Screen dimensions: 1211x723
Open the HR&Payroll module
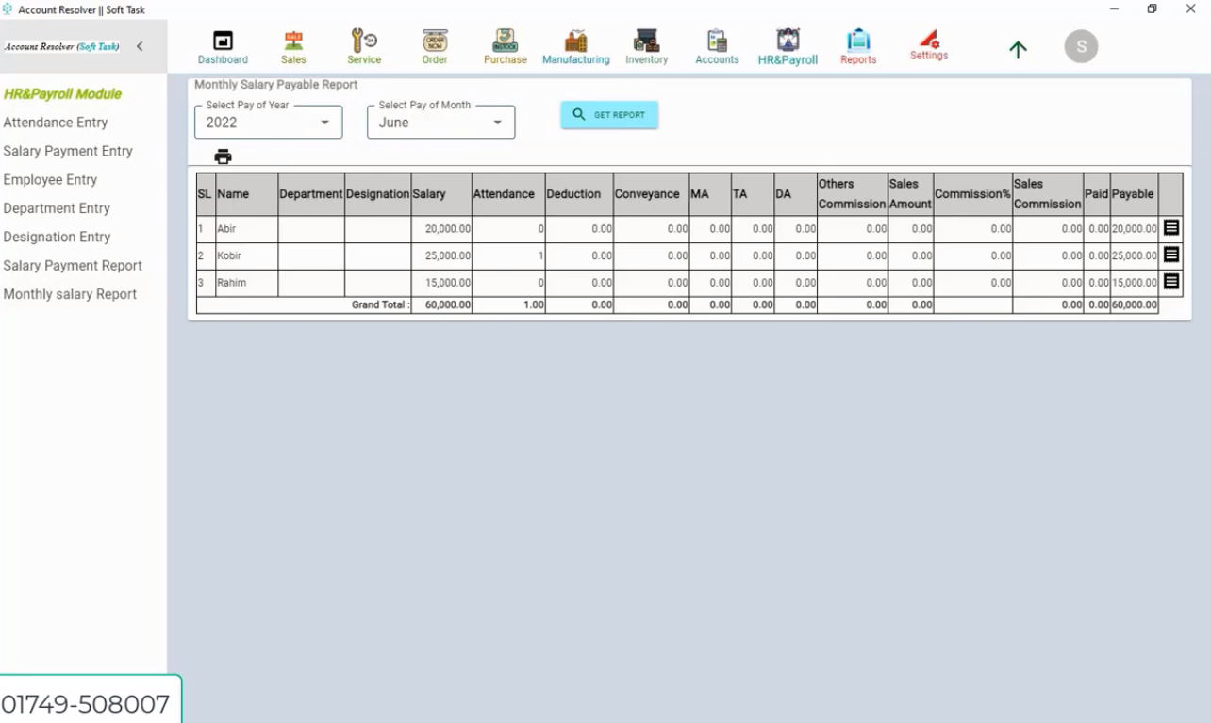[788, 45]
